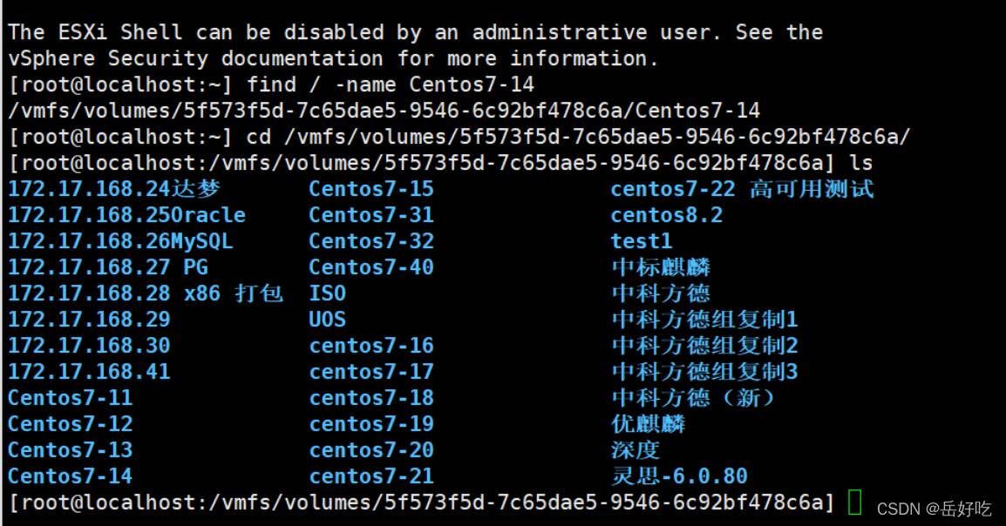Click the "find / -name Centos7-14" command text

(391, 84)
